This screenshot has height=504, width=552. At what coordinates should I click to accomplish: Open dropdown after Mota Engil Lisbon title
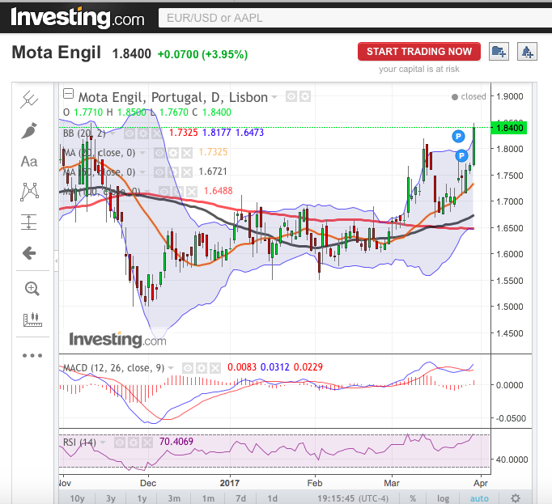point(274,97)
